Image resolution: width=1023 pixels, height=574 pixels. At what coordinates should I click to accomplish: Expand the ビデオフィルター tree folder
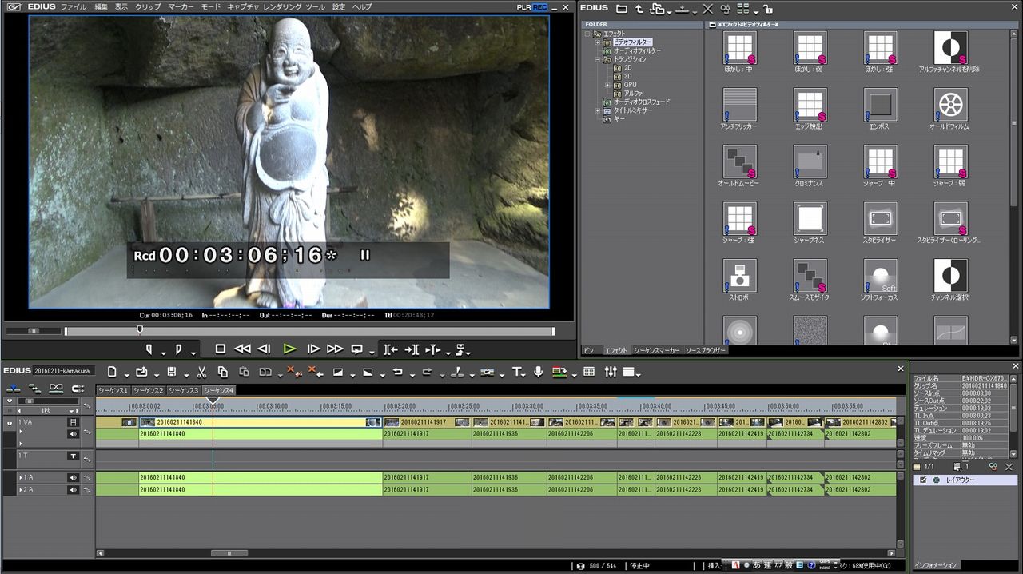(597, 42)
